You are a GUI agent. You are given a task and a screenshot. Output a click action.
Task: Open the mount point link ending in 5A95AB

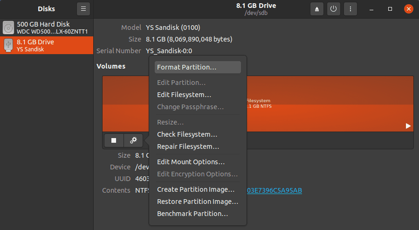[275, 190]
